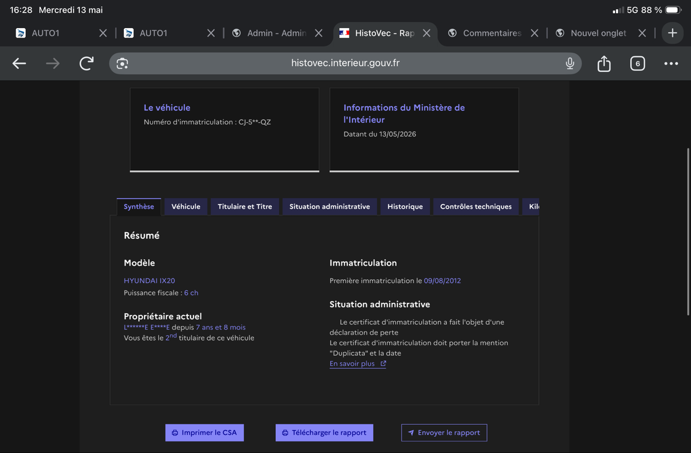Open the three-dot browser menu
691x453 pixels.
[x=671, y=64]
